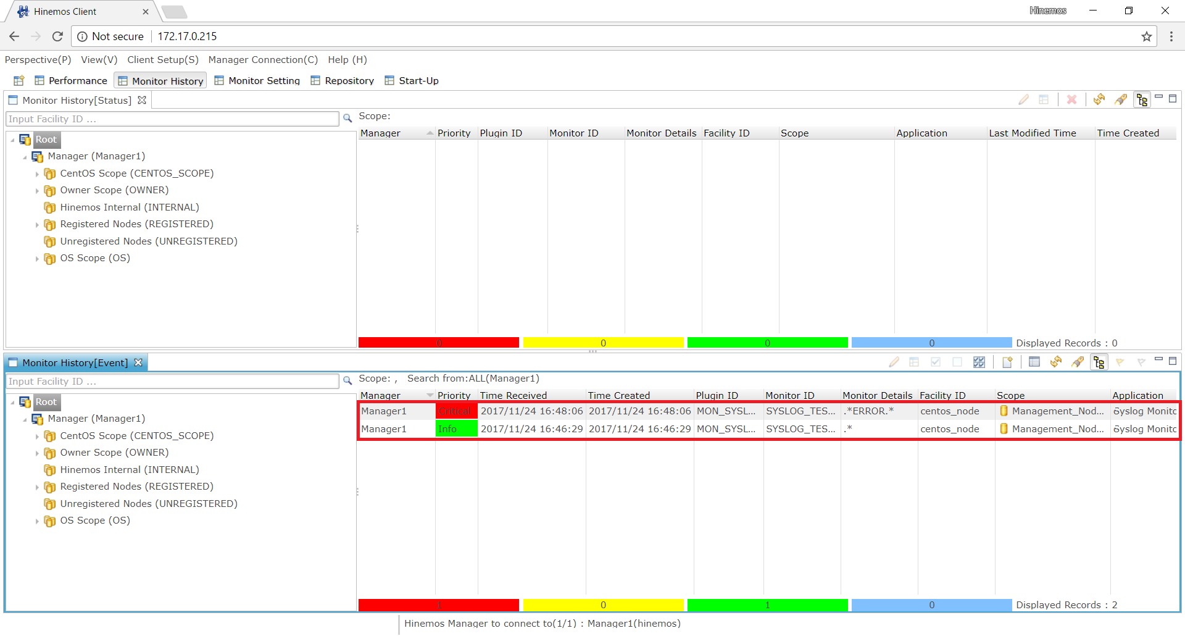This screenshot has width=1185, height=636.
Task: Open the filter flashlight icon in the Event view toolbar
Action: [x=1078, y=362]
